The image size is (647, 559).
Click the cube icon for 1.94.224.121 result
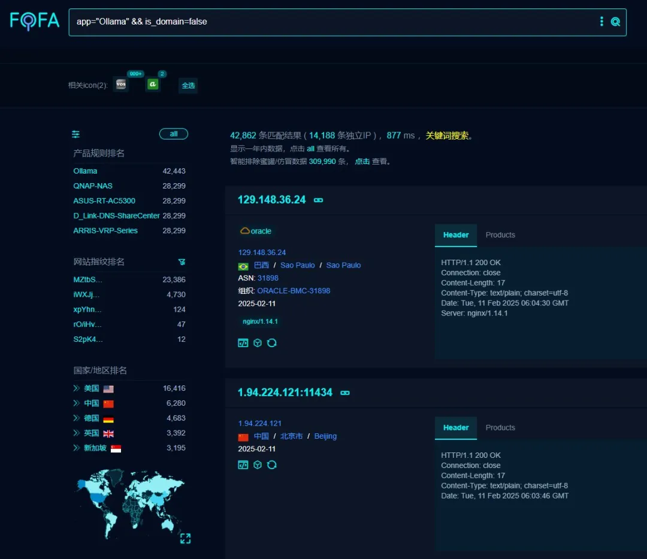click(x=258, y=464)
